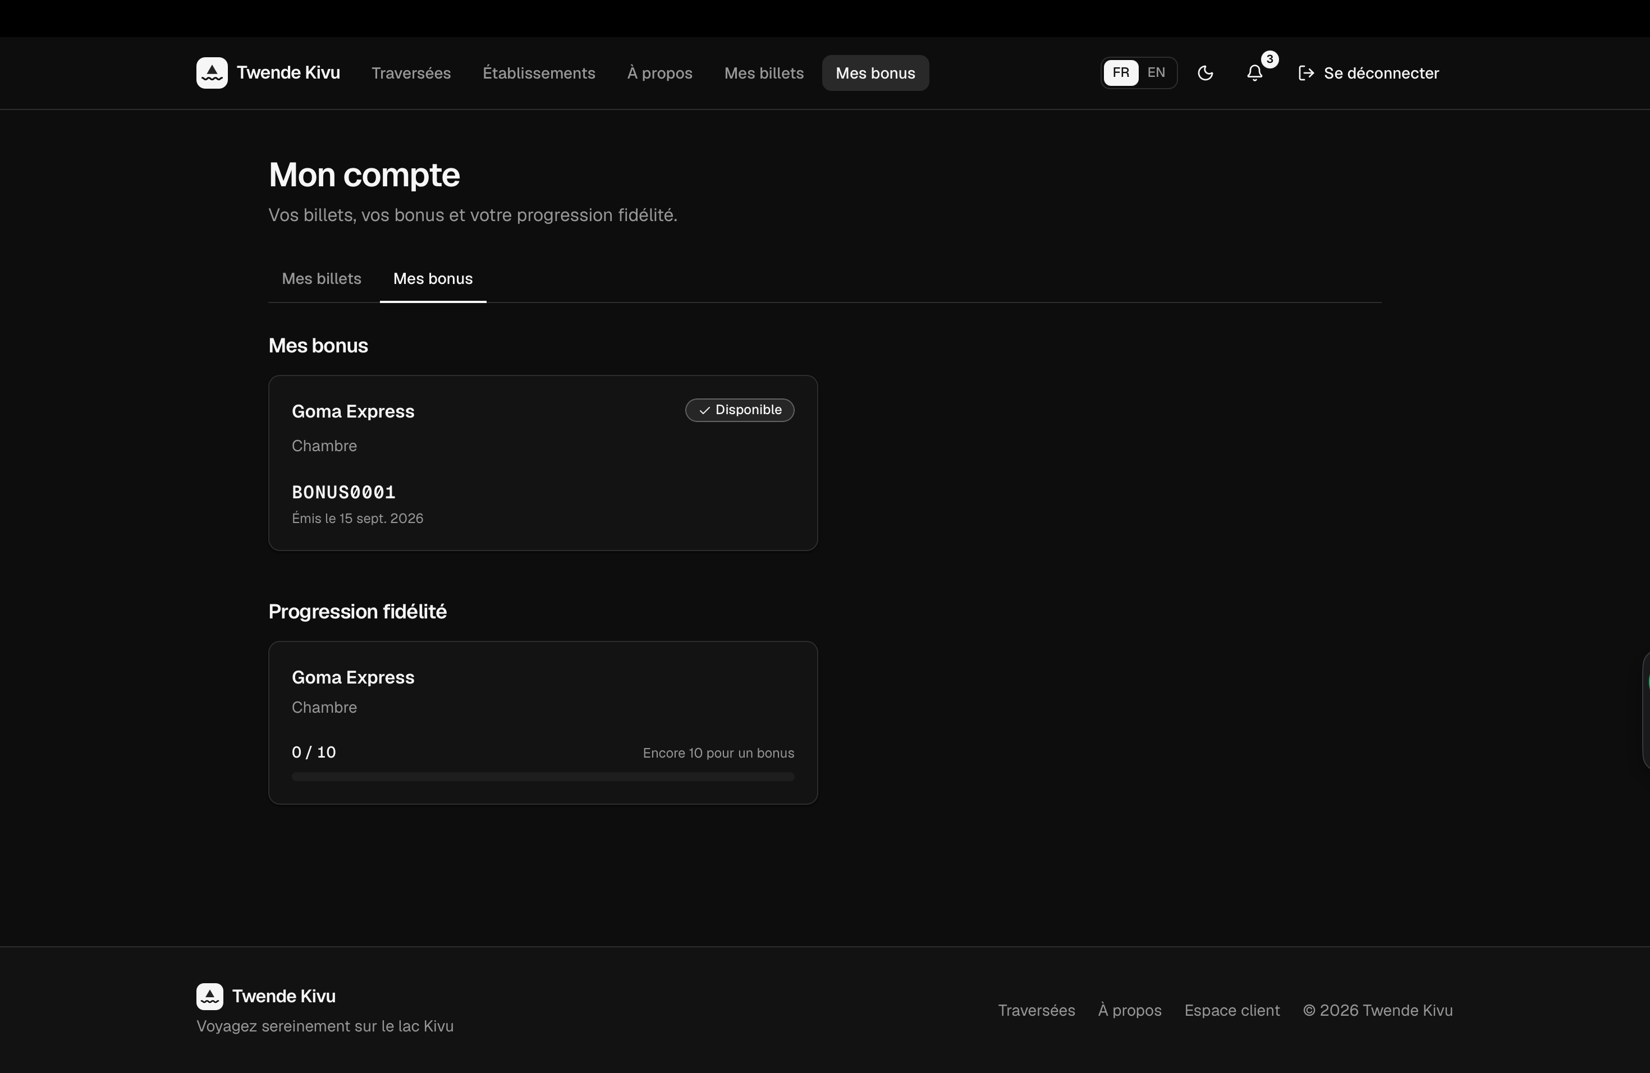This screenshot has width=1650, height=1073.
Task: Click the BONUS0001 bonus code
Action: point(344,492)
